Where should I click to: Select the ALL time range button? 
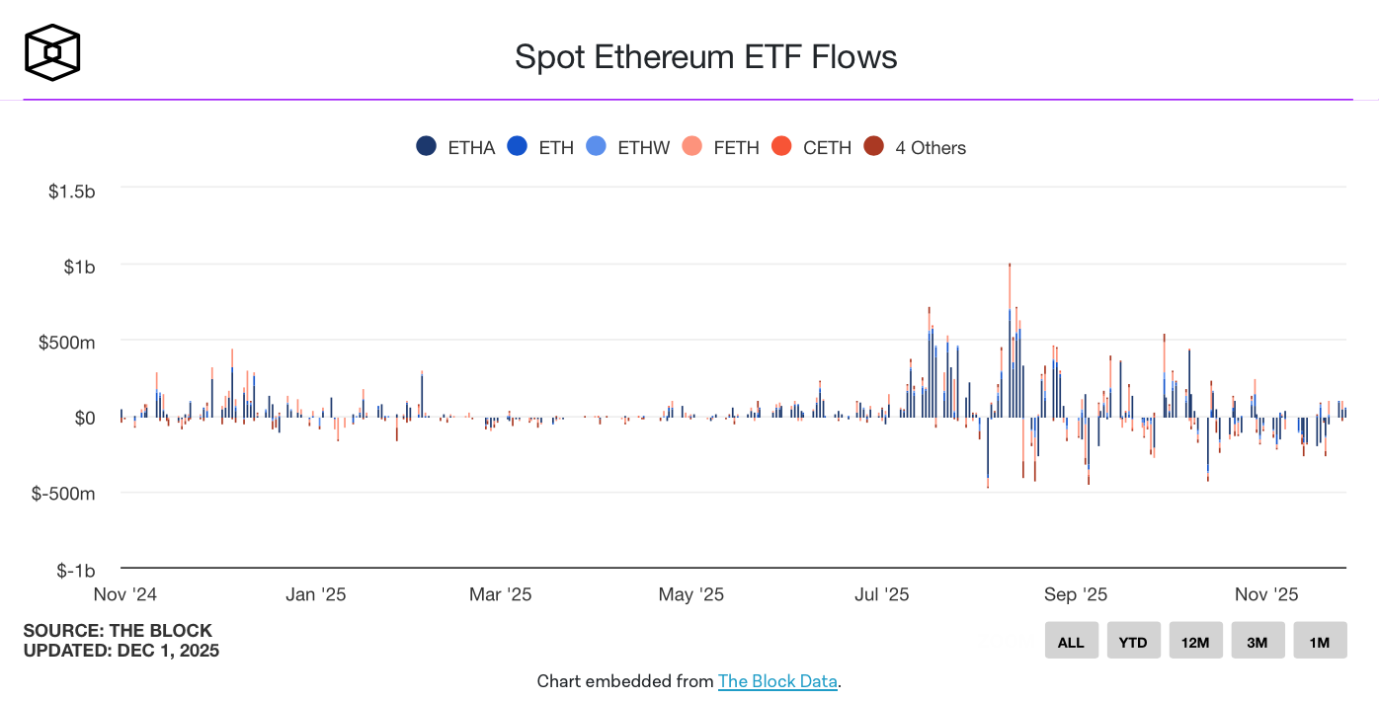tap(1071, 642)
